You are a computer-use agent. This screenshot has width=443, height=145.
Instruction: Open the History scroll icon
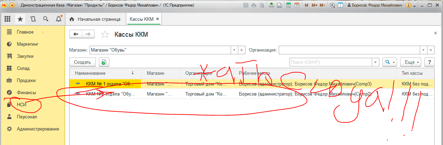pyautogui.click(x=33, y=19)
